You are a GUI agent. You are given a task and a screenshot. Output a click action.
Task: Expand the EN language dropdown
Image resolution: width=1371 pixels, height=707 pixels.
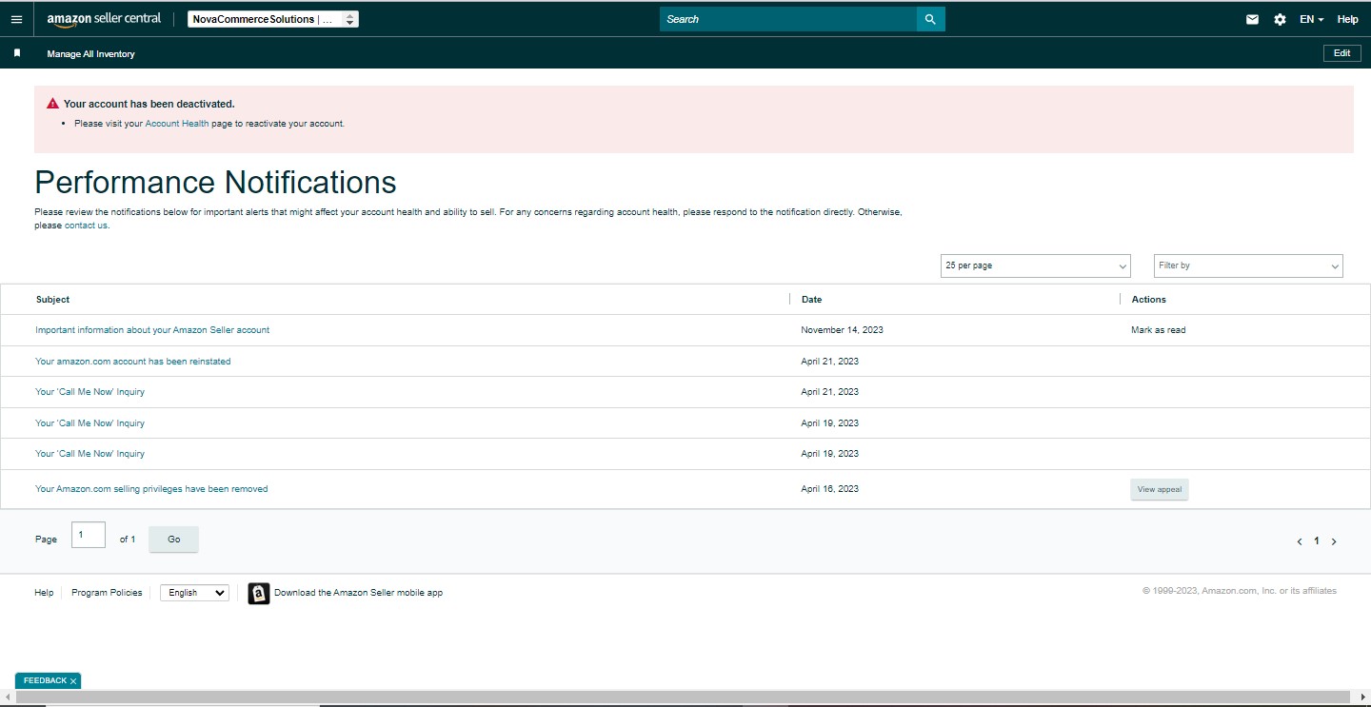pos(1311,19)
